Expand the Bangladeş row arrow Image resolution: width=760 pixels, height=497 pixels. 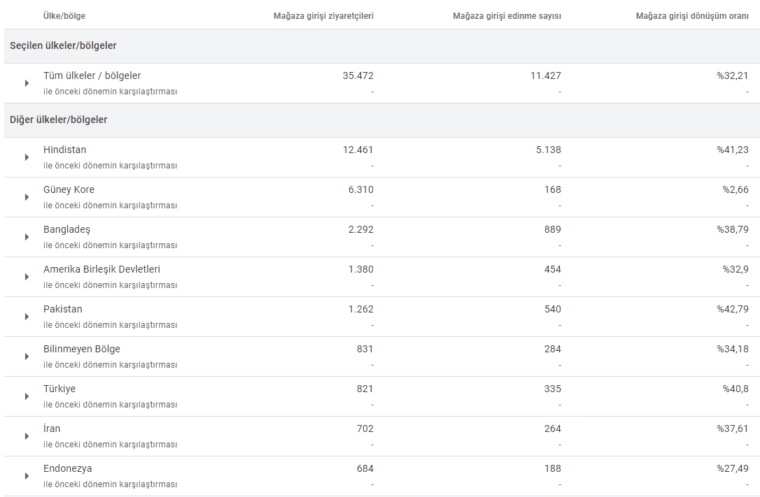tap(27, 237)
